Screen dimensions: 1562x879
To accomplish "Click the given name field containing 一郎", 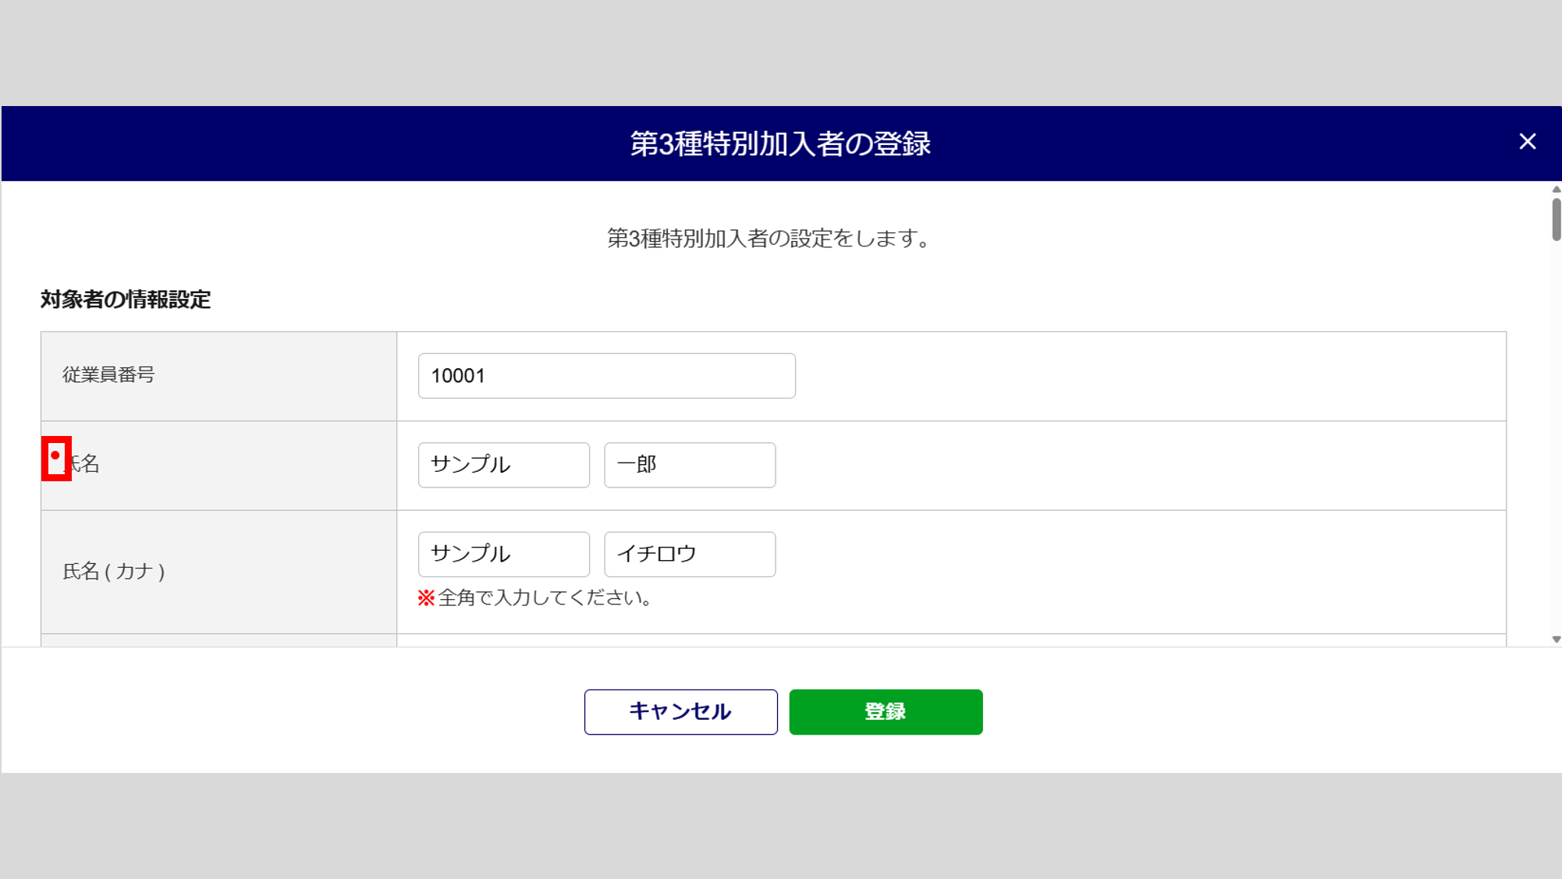I will point(689,465).
